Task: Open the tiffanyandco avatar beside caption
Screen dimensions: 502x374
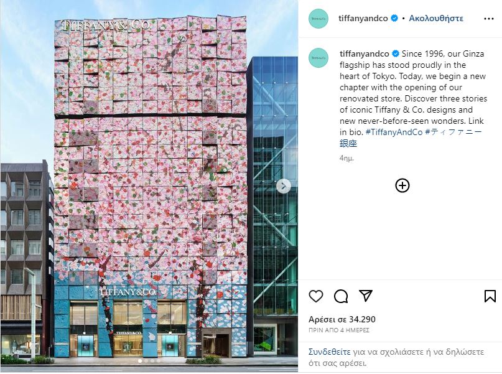Action: coord(318,58)
